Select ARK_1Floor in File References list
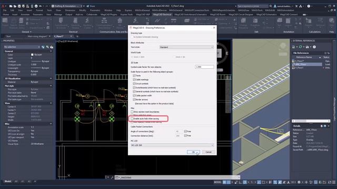The image size is (337, 189). click(x=306, y=64)
